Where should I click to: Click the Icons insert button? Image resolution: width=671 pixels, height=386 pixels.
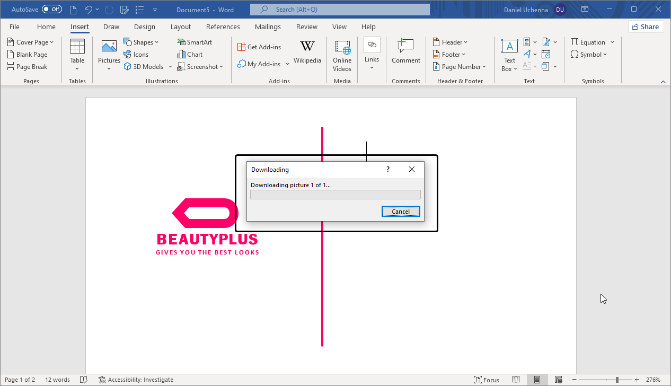pyautogui.click(x=136, y=55)
